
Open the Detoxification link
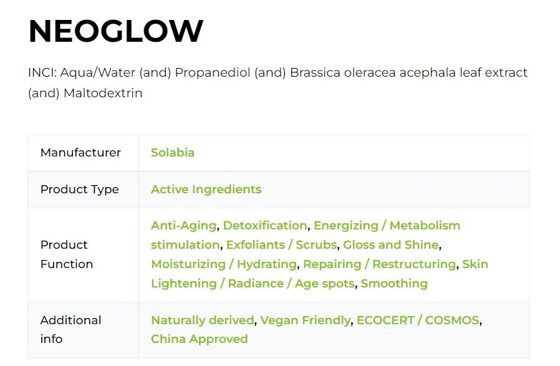point(265,226)
